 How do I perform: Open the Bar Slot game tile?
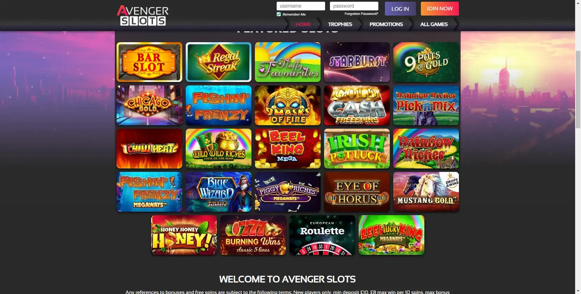coord(149,62)
